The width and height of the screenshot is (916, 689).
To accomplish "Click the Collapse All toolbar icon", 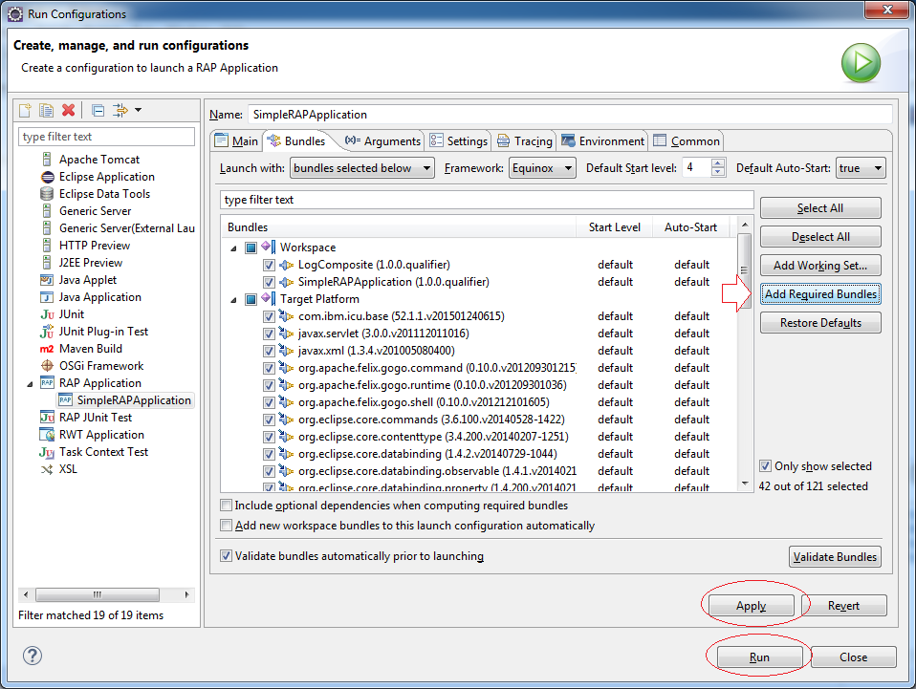I will click(x=98, y=110).
